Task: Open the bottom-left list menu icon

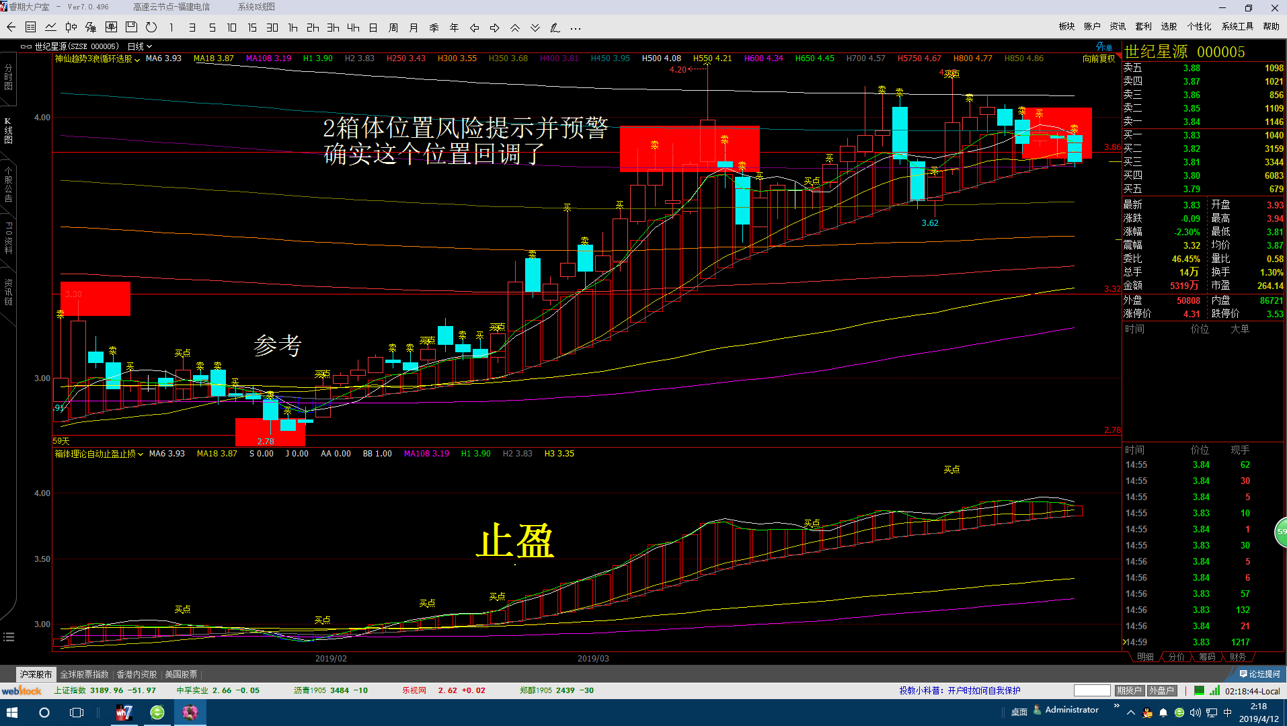Action: pos(9,637)
